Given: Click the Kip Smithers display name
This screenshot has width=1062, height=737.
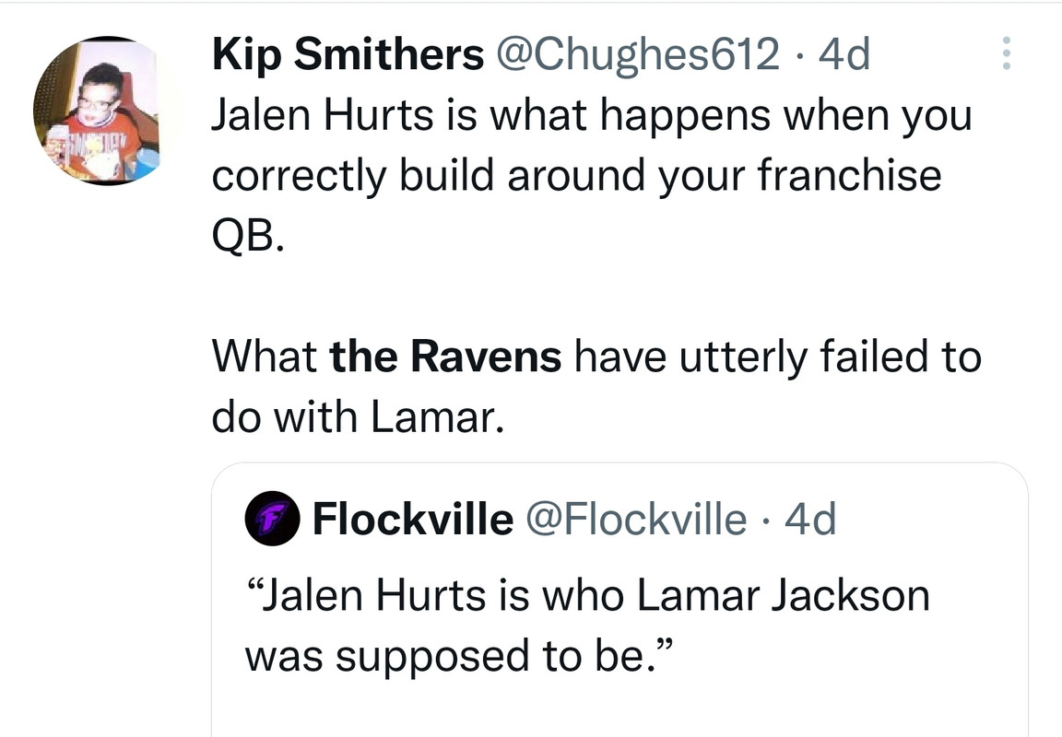Looking at the screenshot, I should [348, 56].
